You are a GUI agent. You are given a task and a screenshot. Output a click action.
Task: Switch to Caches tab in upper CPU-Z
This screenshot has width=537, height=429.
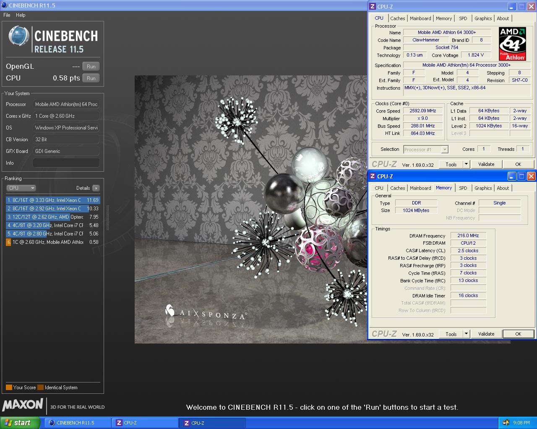point(397,18)
